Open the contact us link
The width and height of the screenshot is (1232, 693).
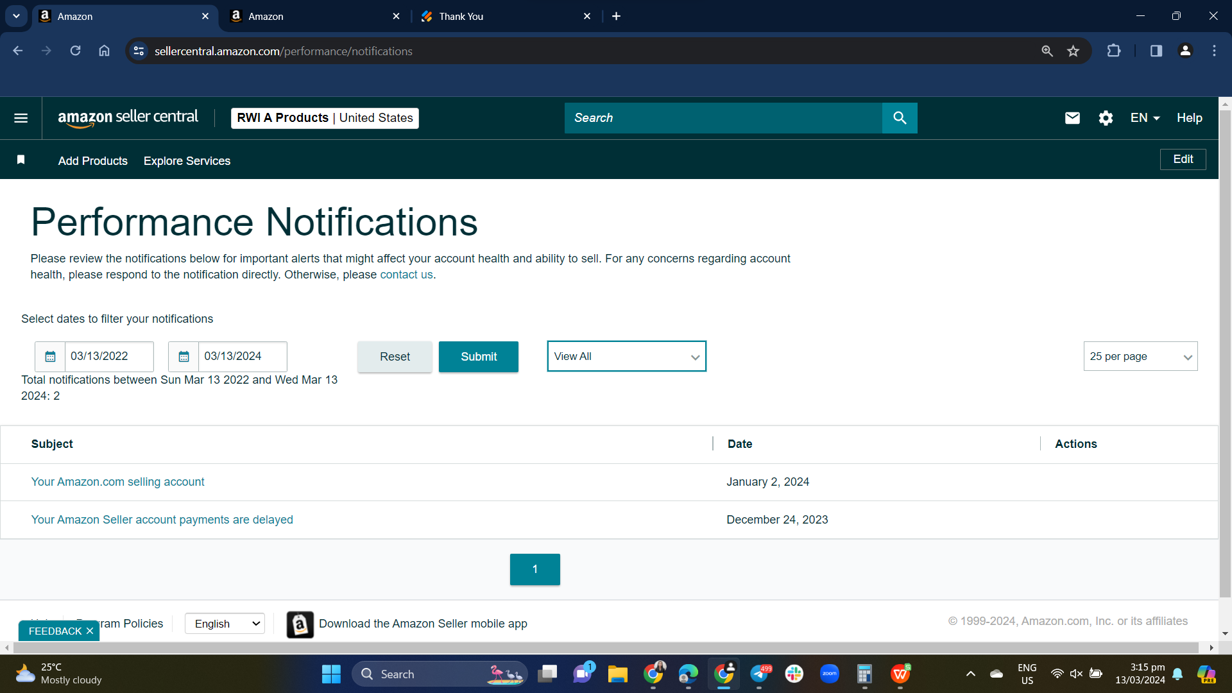[406, 275]
